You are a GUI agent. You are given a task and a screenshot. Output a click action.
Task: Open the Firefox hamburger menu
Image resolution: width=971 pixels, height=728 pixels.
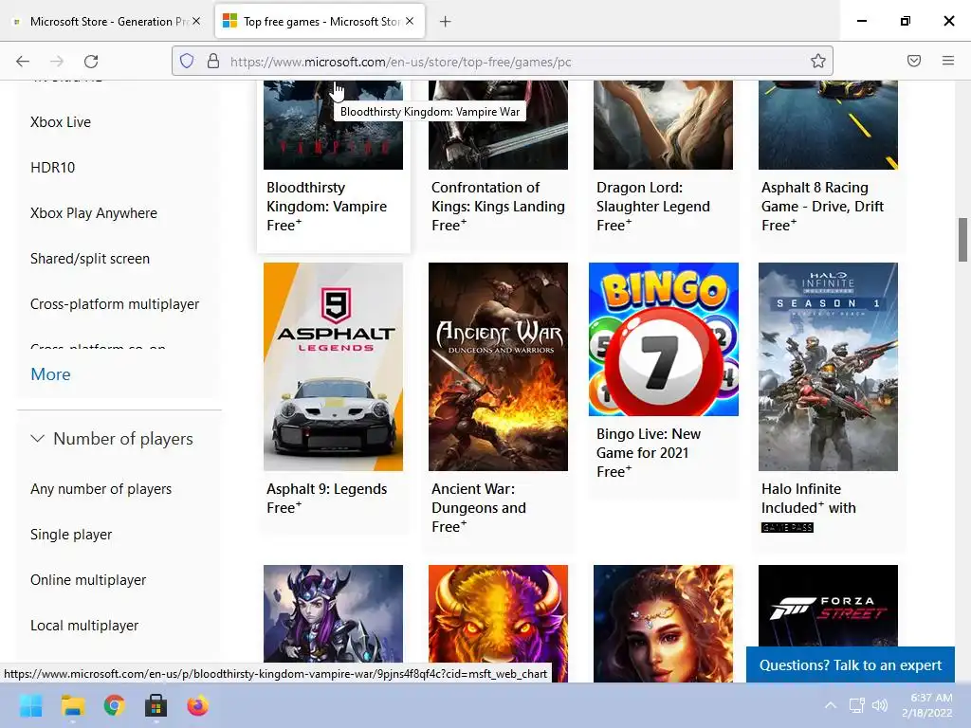coord(948,61)
